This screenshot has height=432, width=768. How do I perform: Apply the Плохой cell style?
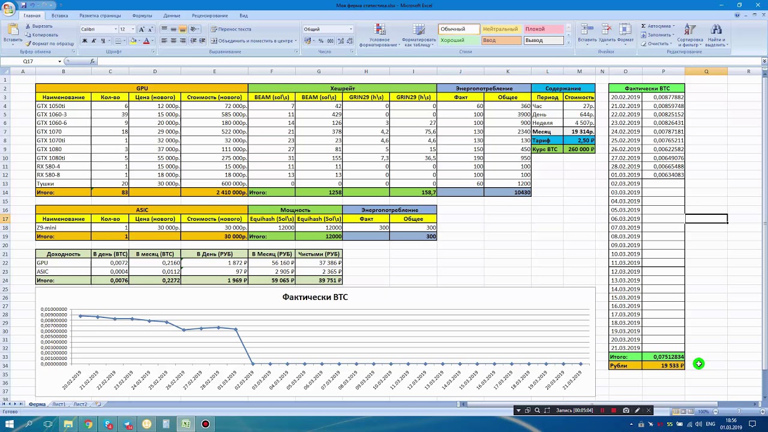pos(543,29)
